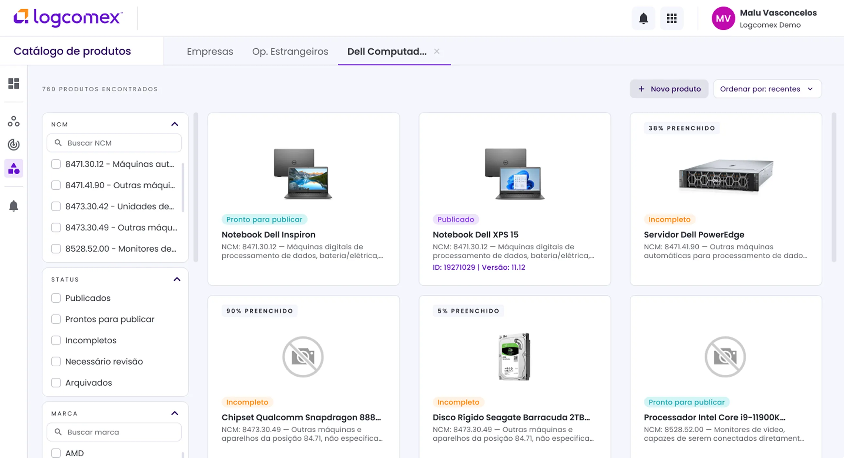Enable the Publicados status filter
The width and height of the screenshot is (844, 458).
point(56,298)
